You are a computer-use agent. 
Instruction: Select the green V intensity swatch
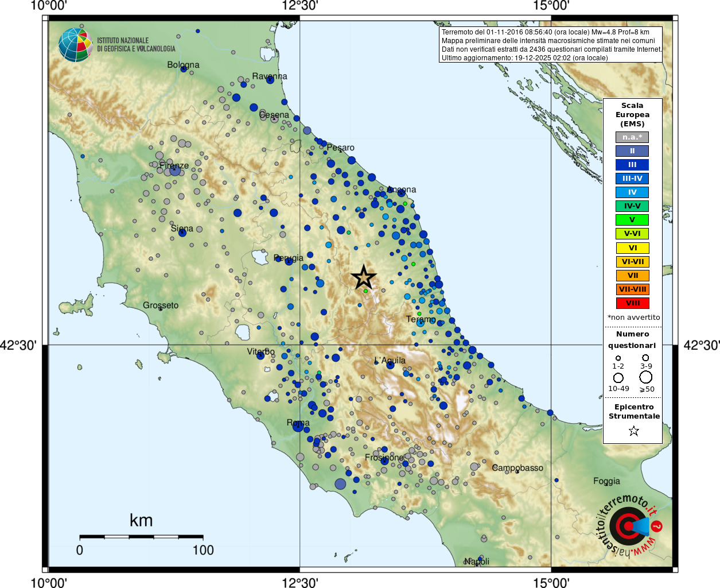coord(632,220)
